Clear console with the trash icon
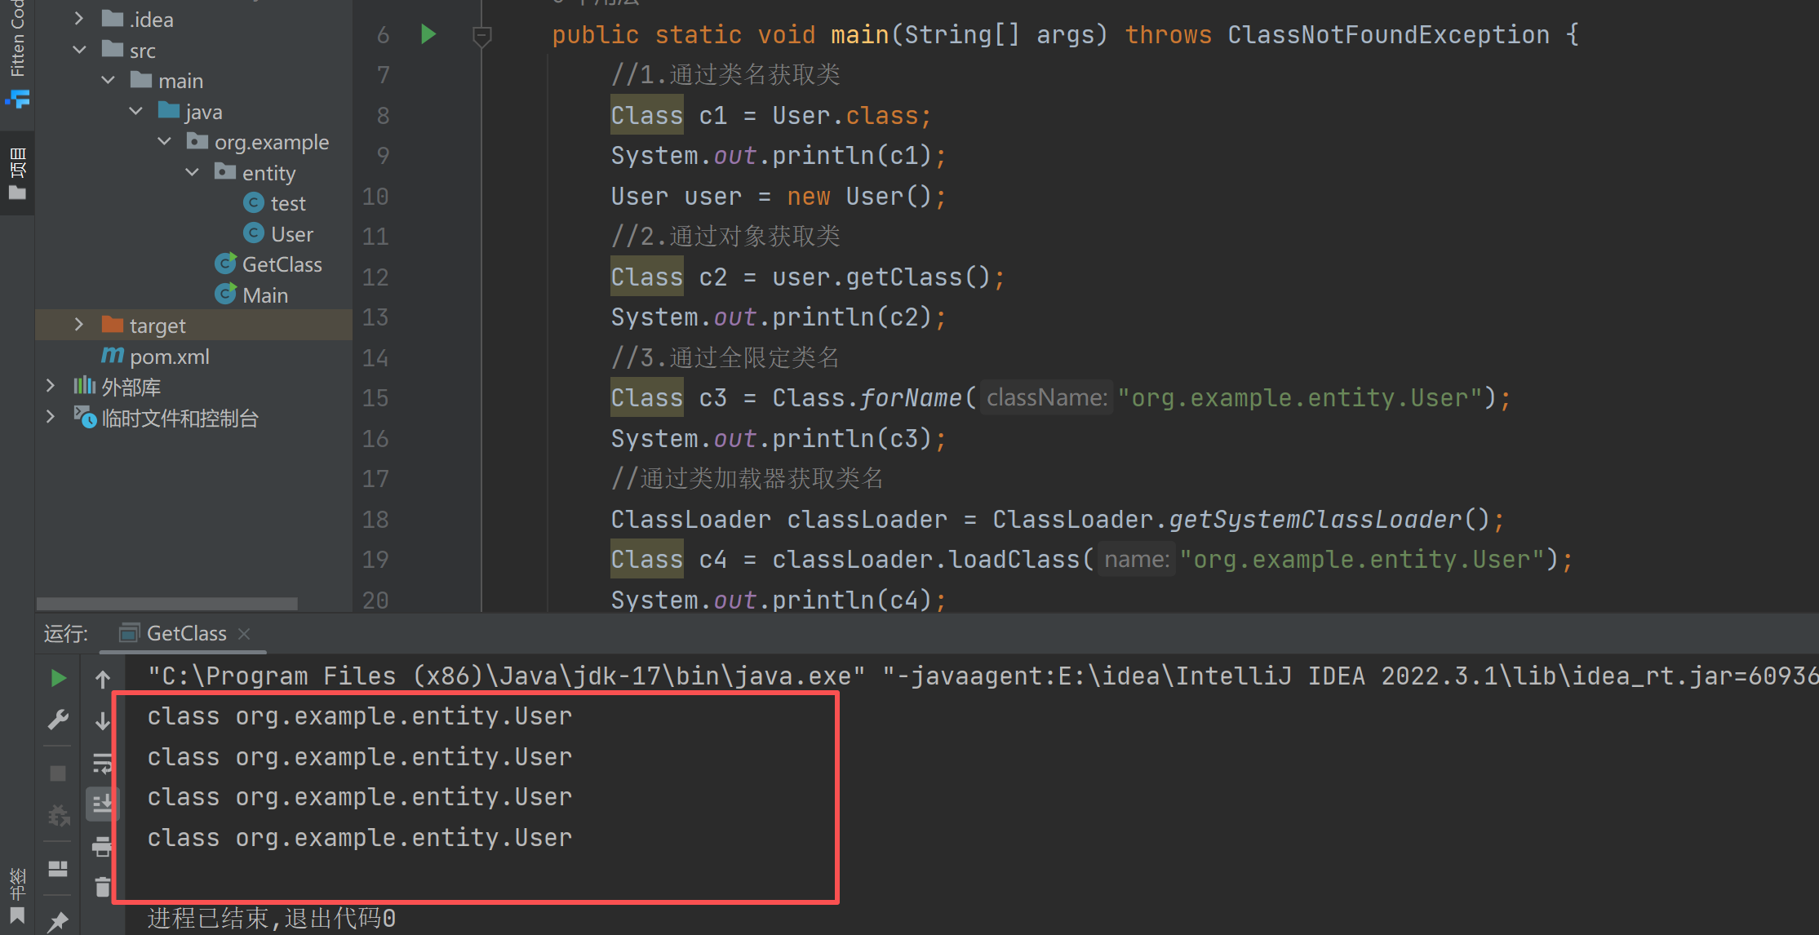 [102, 887]
